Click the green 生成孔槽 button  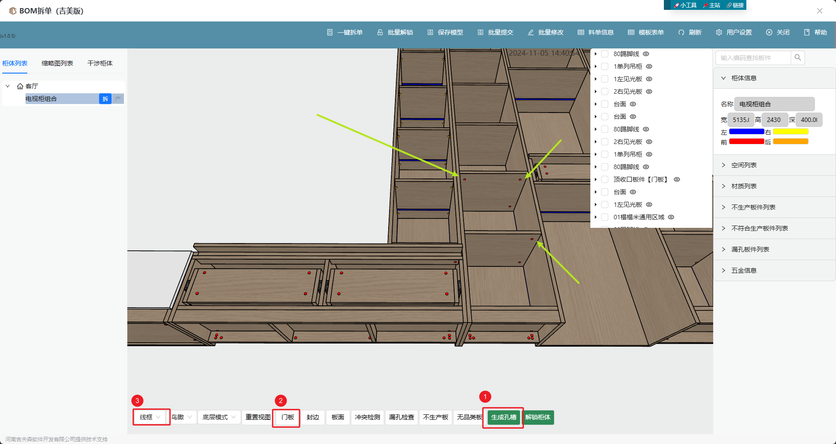point(503,417)
